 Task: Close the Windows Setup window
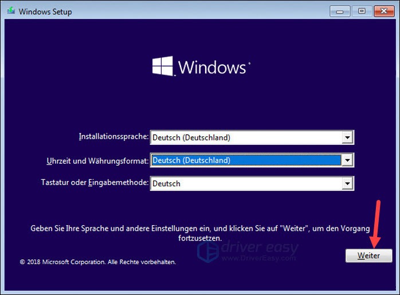384,11
